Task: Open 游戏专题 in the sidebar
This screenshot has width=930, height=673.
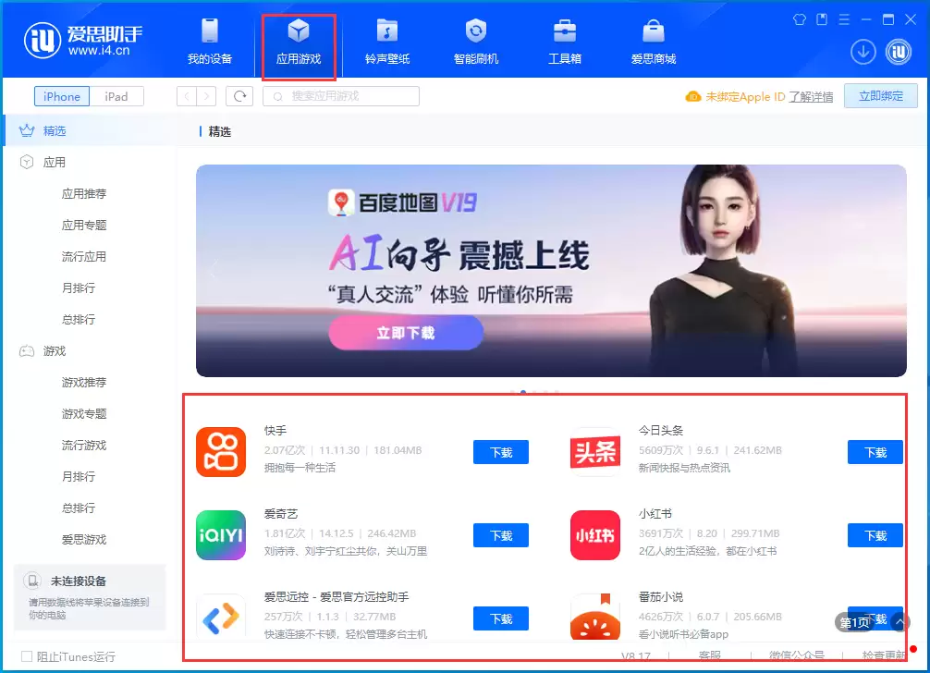Action: 84,413
